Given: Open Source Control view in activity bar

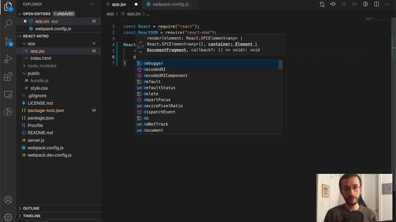Looking at the screenshot, I should 8,41.
